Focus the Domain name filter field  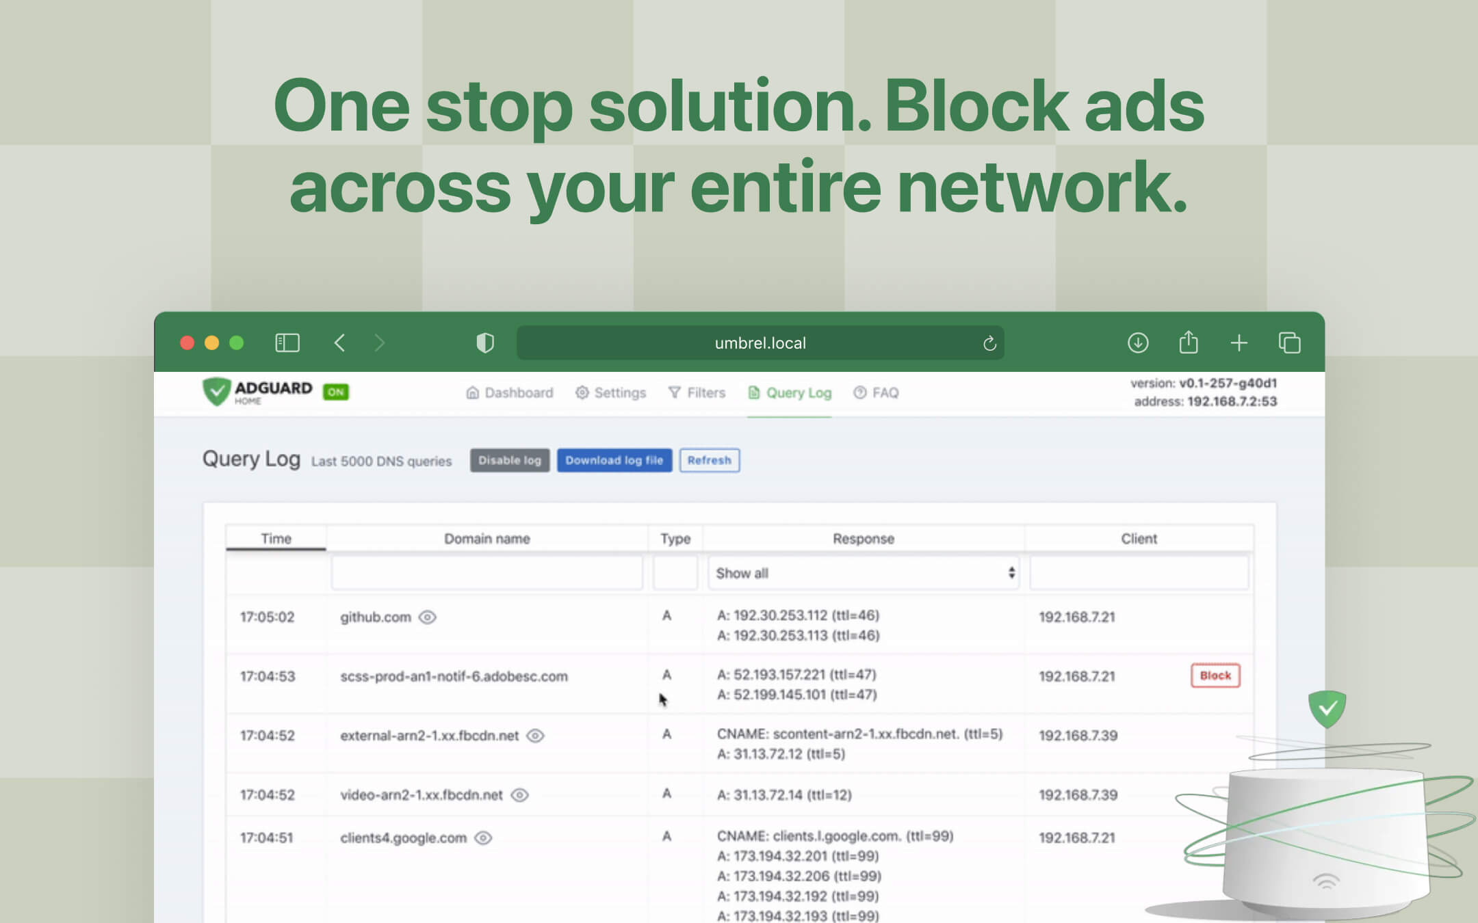(x=487, y=573)
